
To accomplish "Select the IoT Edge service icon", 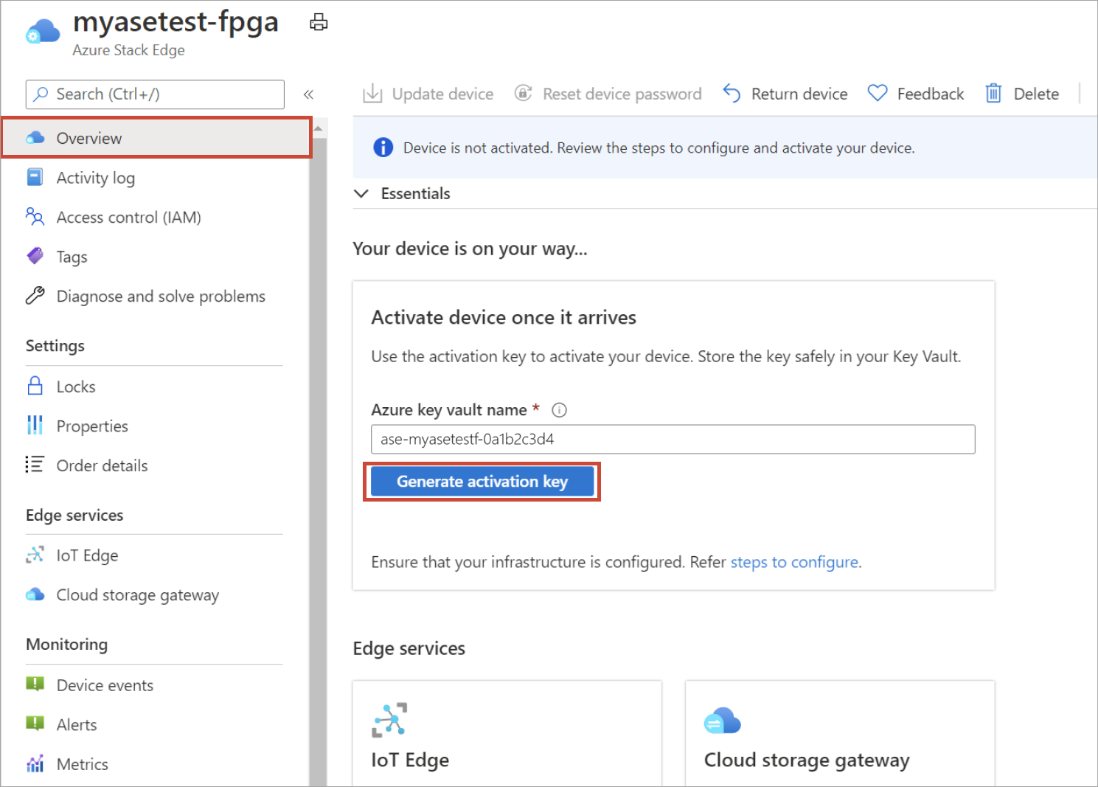I will [35, 555].
